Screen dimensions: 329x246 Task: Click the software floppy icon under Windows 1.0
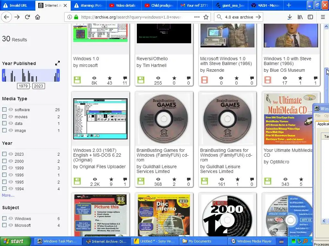[77, 80]
